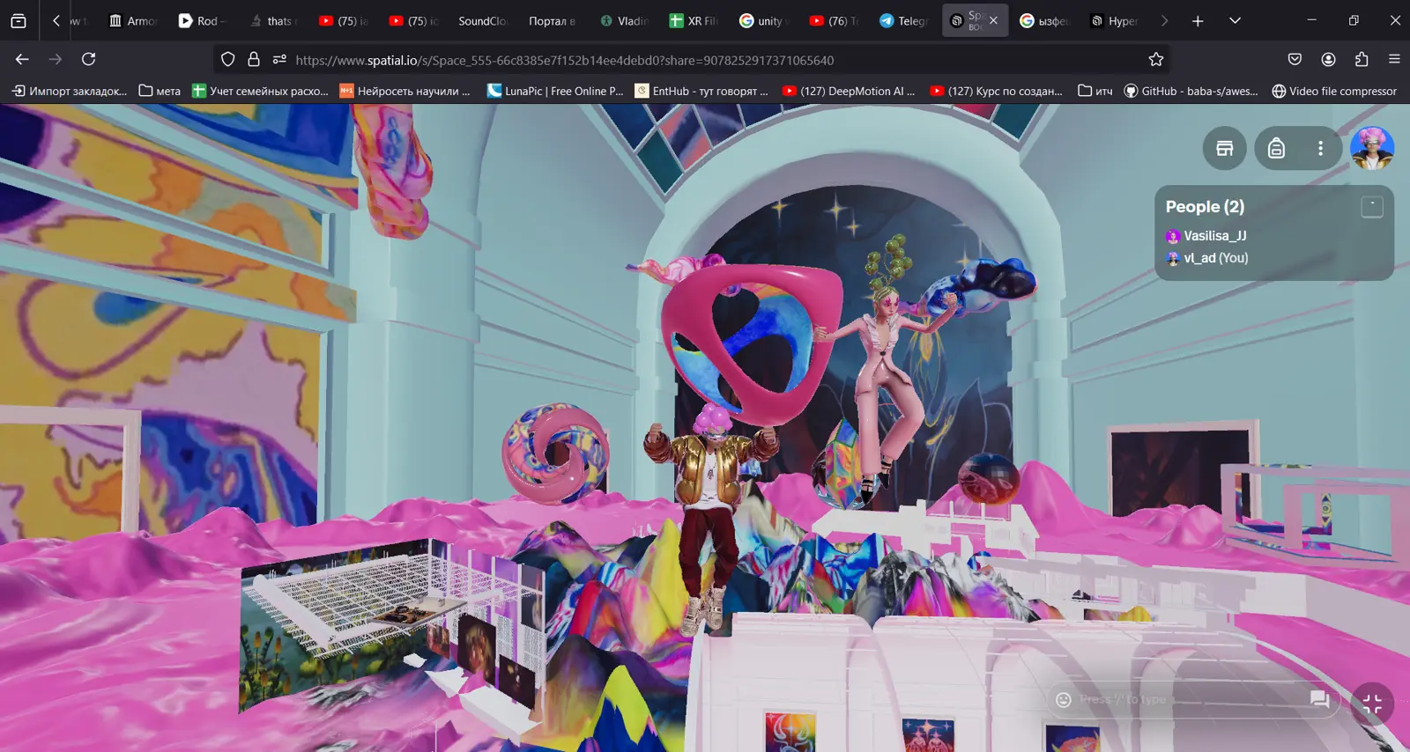Screen dimensions: 1410x752
Task: Open LunaPic Free Online bookmark
Action: pyautogui.click(x=555, y=91)
